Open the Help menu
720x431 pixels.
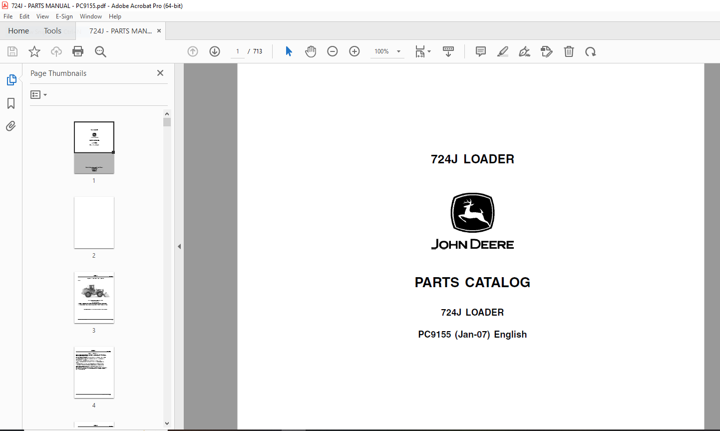tap(115, 16)
